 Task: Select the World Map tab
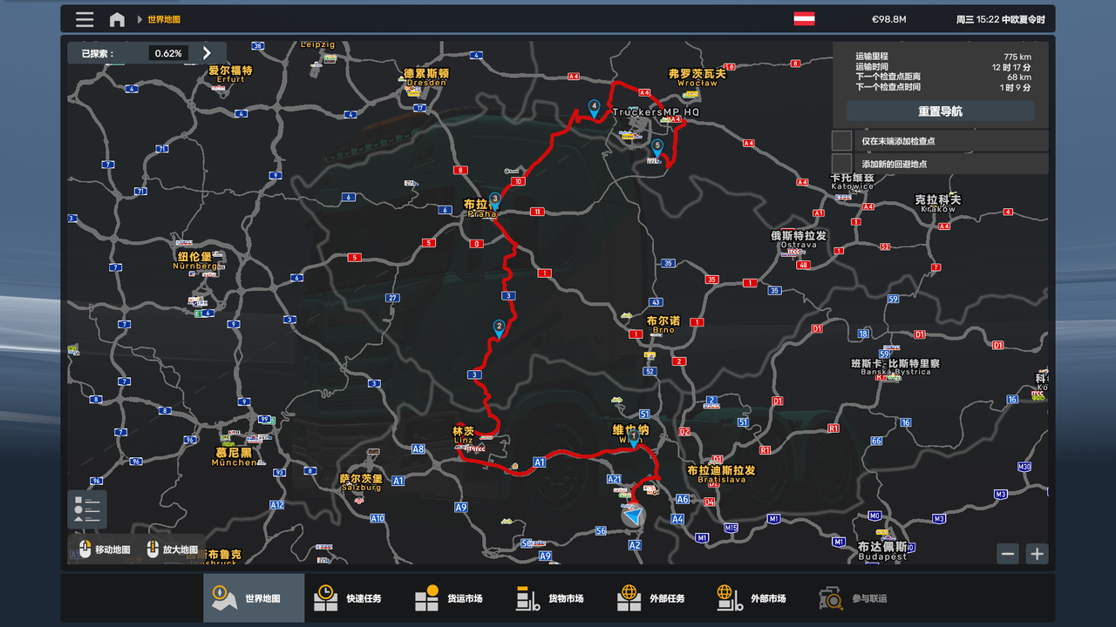click(254, 598)
